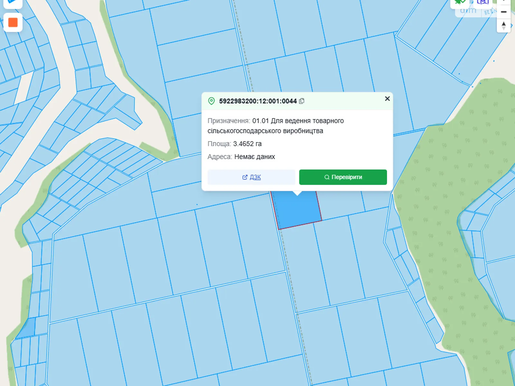
Task: Click the orange square button
Action: pos(13,23)
